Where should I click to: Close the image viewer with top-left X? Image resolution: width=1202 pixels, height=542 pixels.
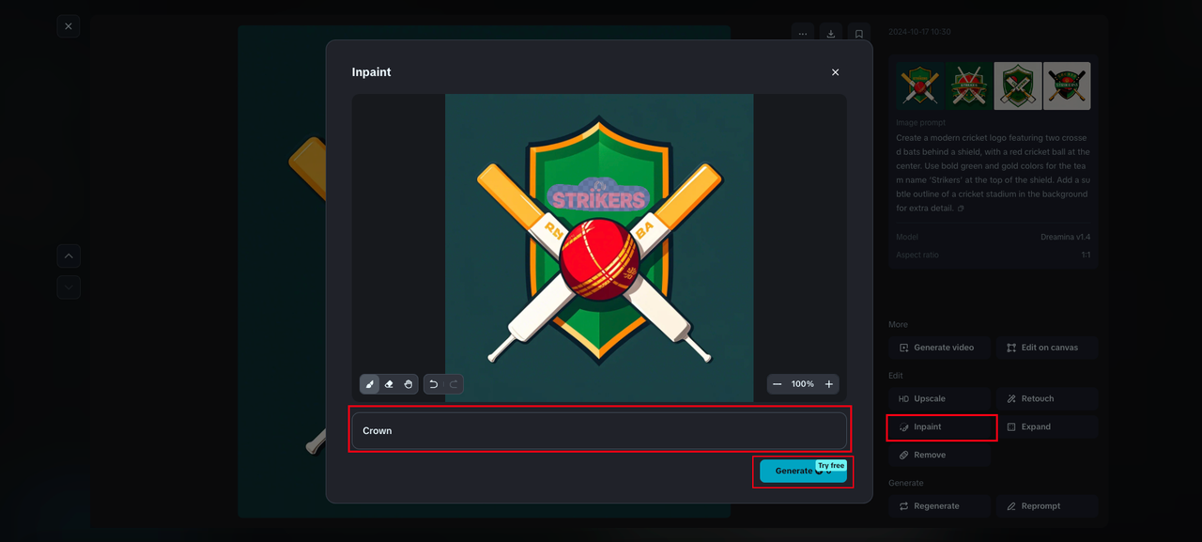tap(68, 26)
